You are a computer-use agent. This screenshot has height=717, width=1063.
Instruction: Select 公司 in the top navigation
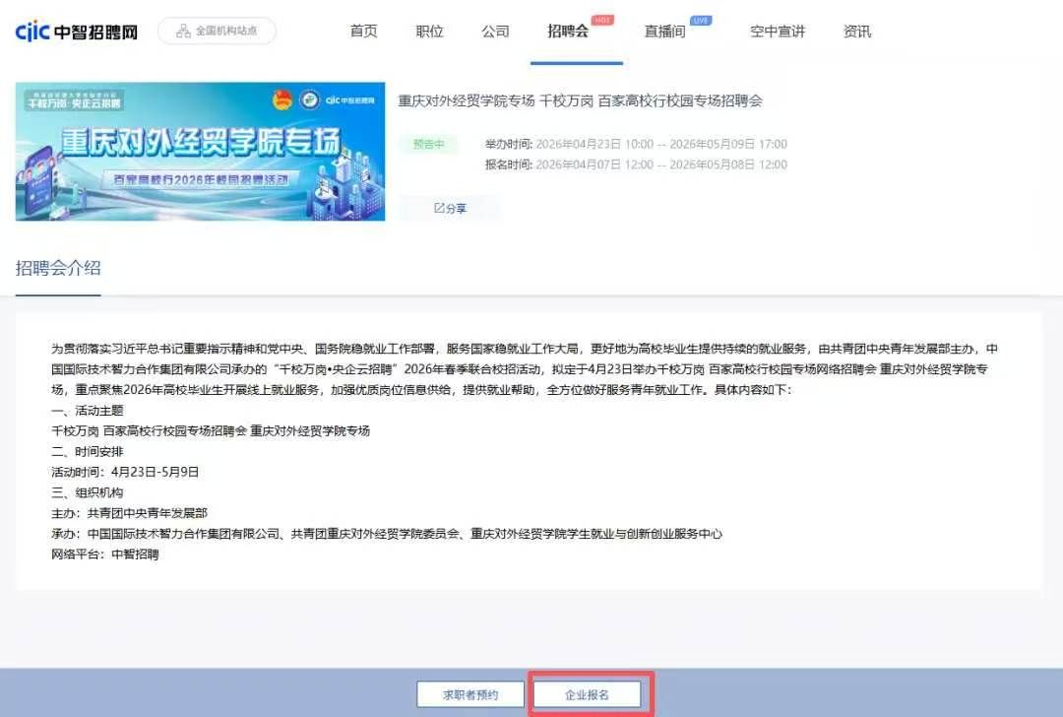click(x=495, y=32)
